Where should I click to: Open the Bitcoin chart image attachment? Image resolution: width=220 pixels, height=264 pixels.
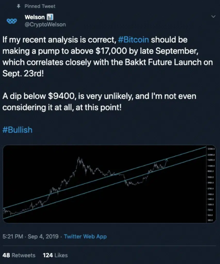pyautogui.click(x=109, y=184)
